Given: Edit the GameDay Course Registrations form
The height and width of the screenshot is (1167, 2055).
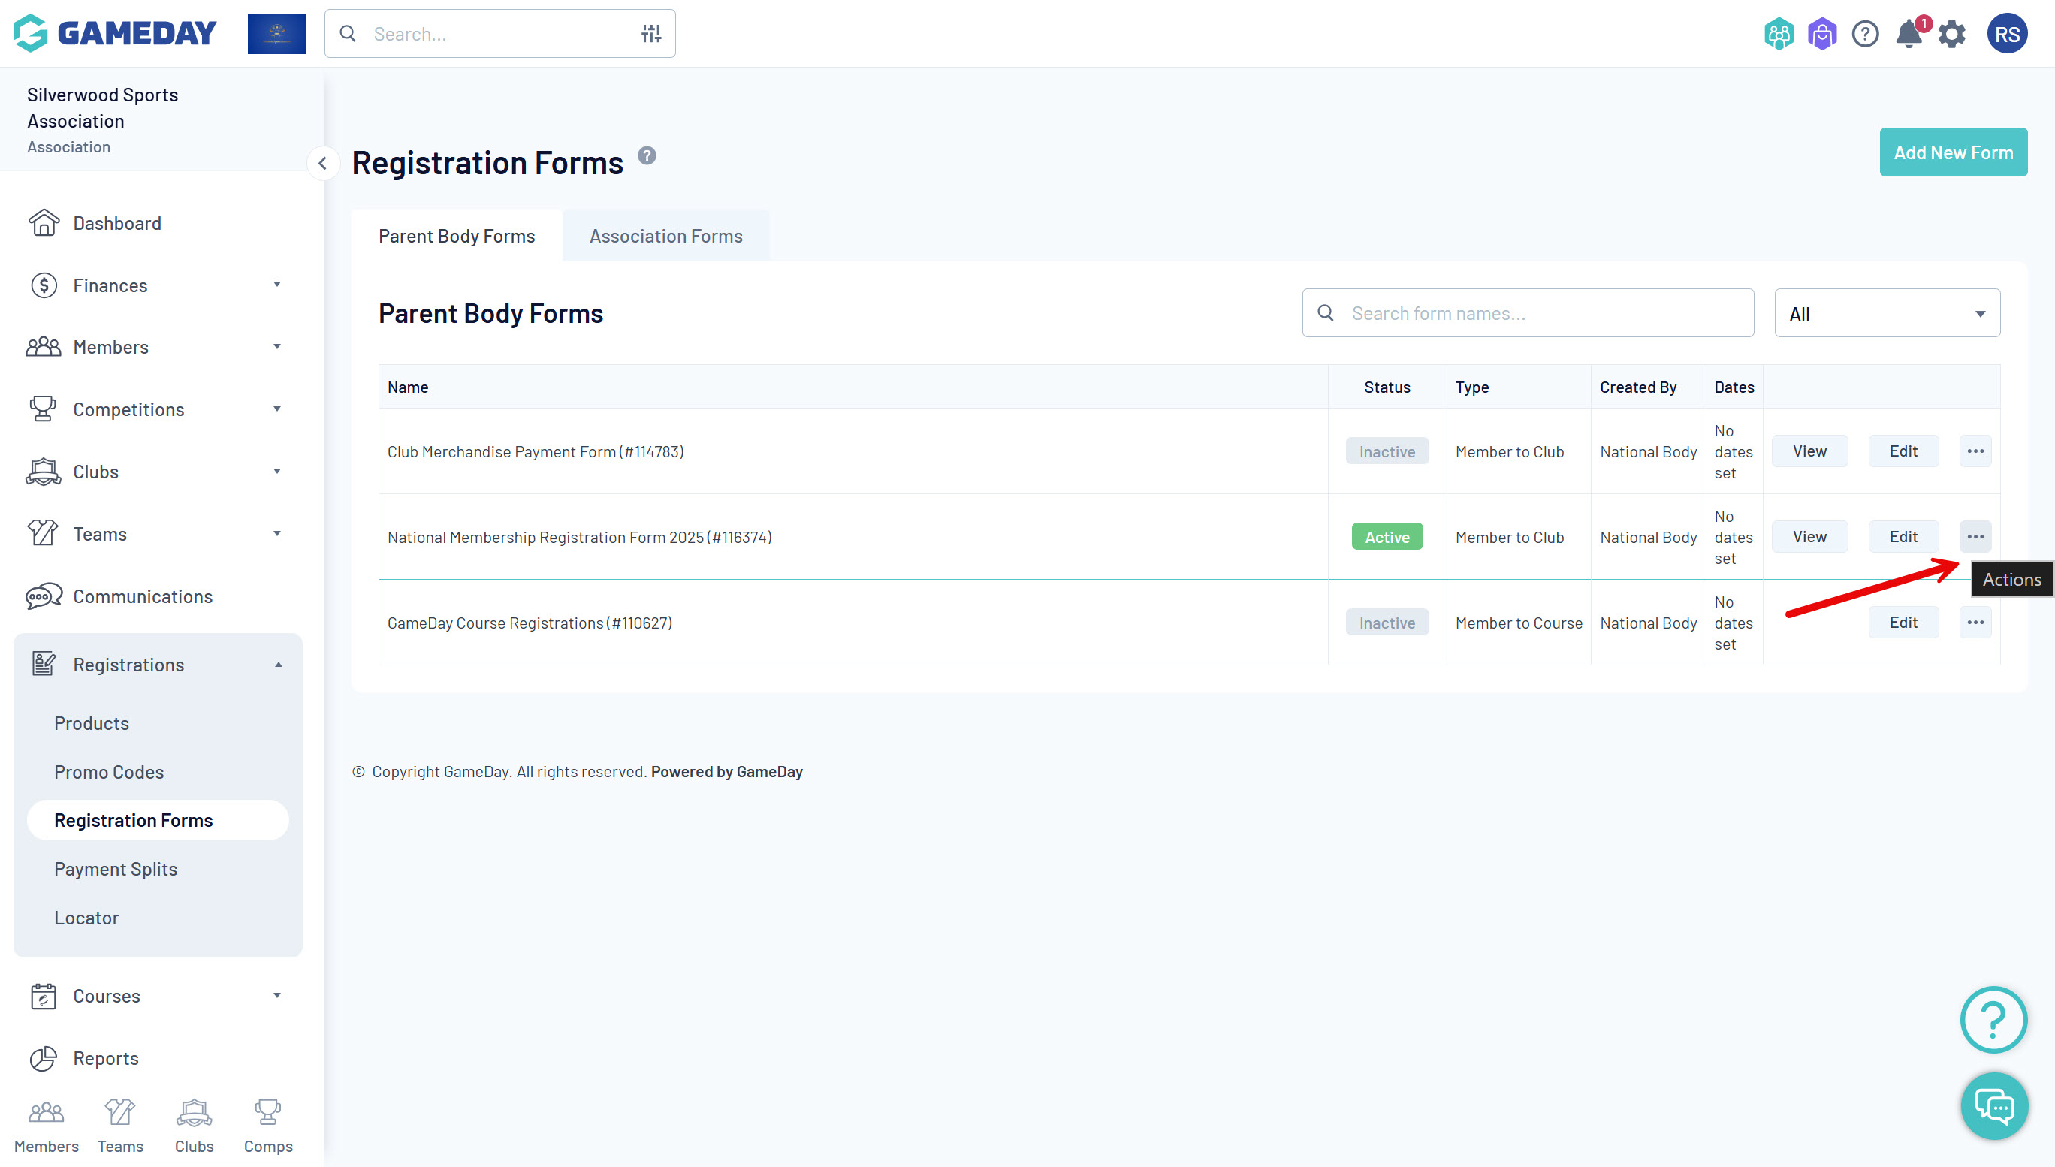Looking at the screenshot, I should click(1903, 623).
